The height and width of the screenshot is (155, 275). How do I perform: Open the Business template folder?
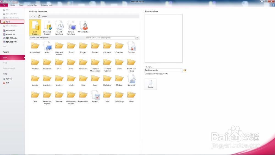click(95, 47)
